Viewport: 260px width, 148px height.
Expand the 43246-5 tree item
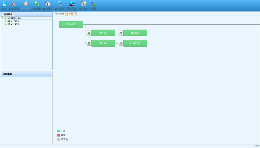(6, 24)
